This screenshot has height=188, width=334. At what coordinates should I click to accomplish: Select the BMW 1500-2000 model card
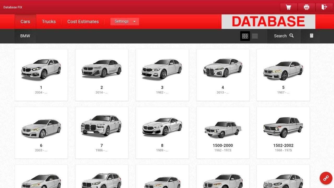pyautogui.click(x=222, y=132)
